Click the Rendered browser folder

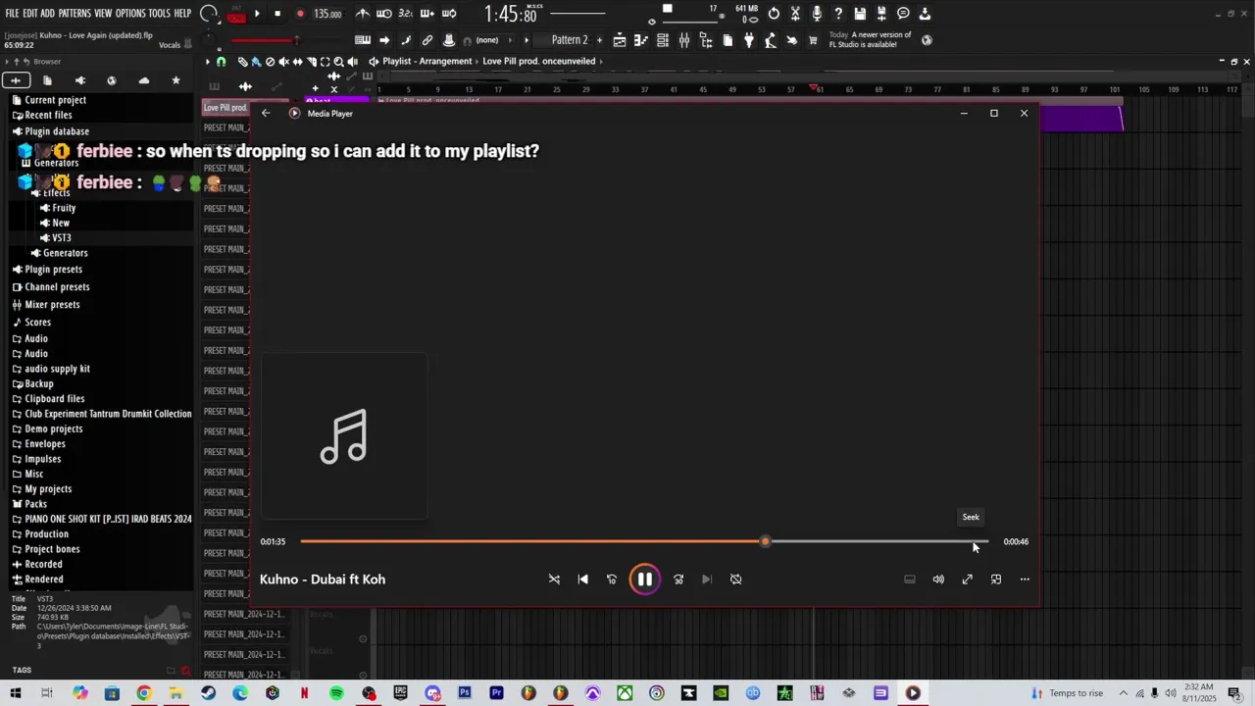point(43,580)
